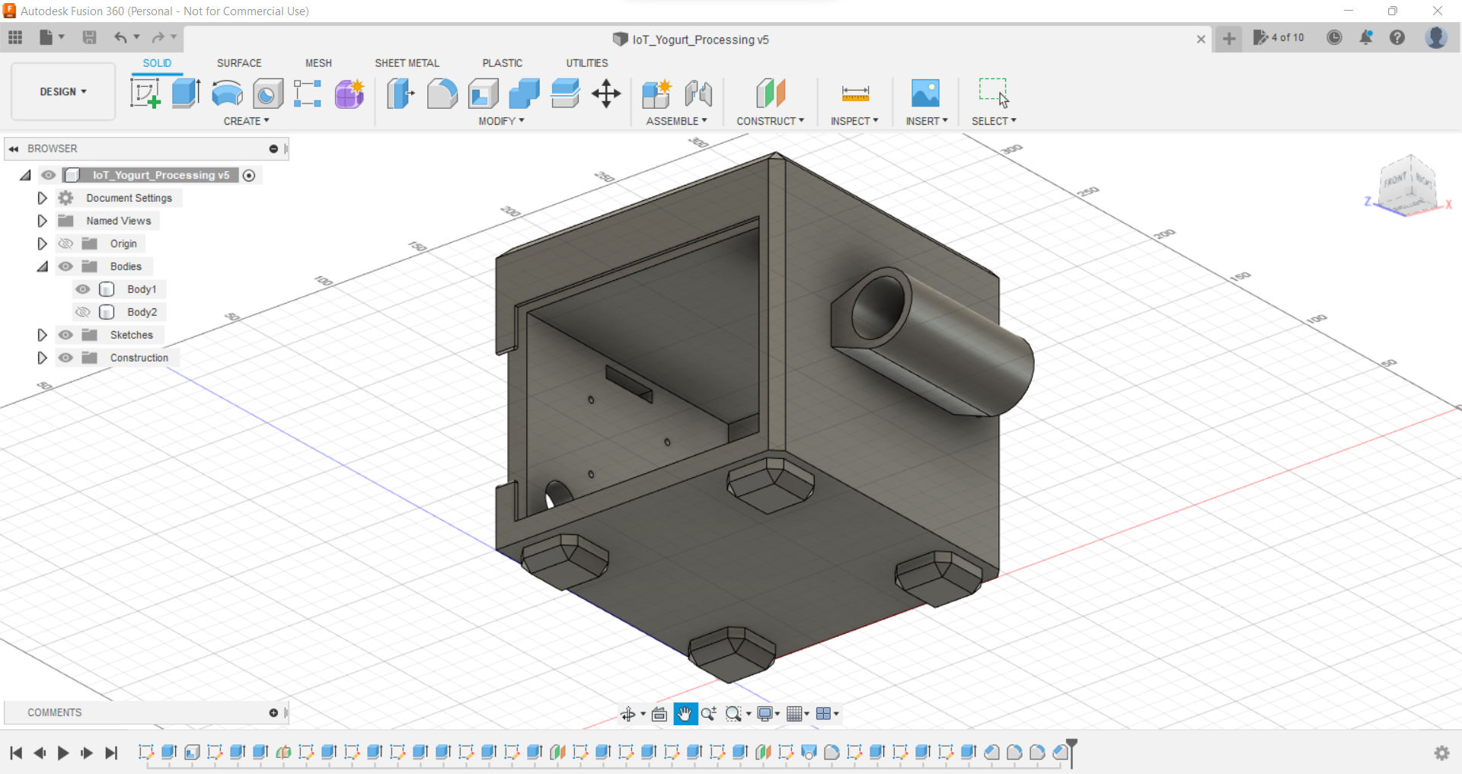Select the Fillet tool under Modify
The image size is (1462, 774).
click(442, 93)
